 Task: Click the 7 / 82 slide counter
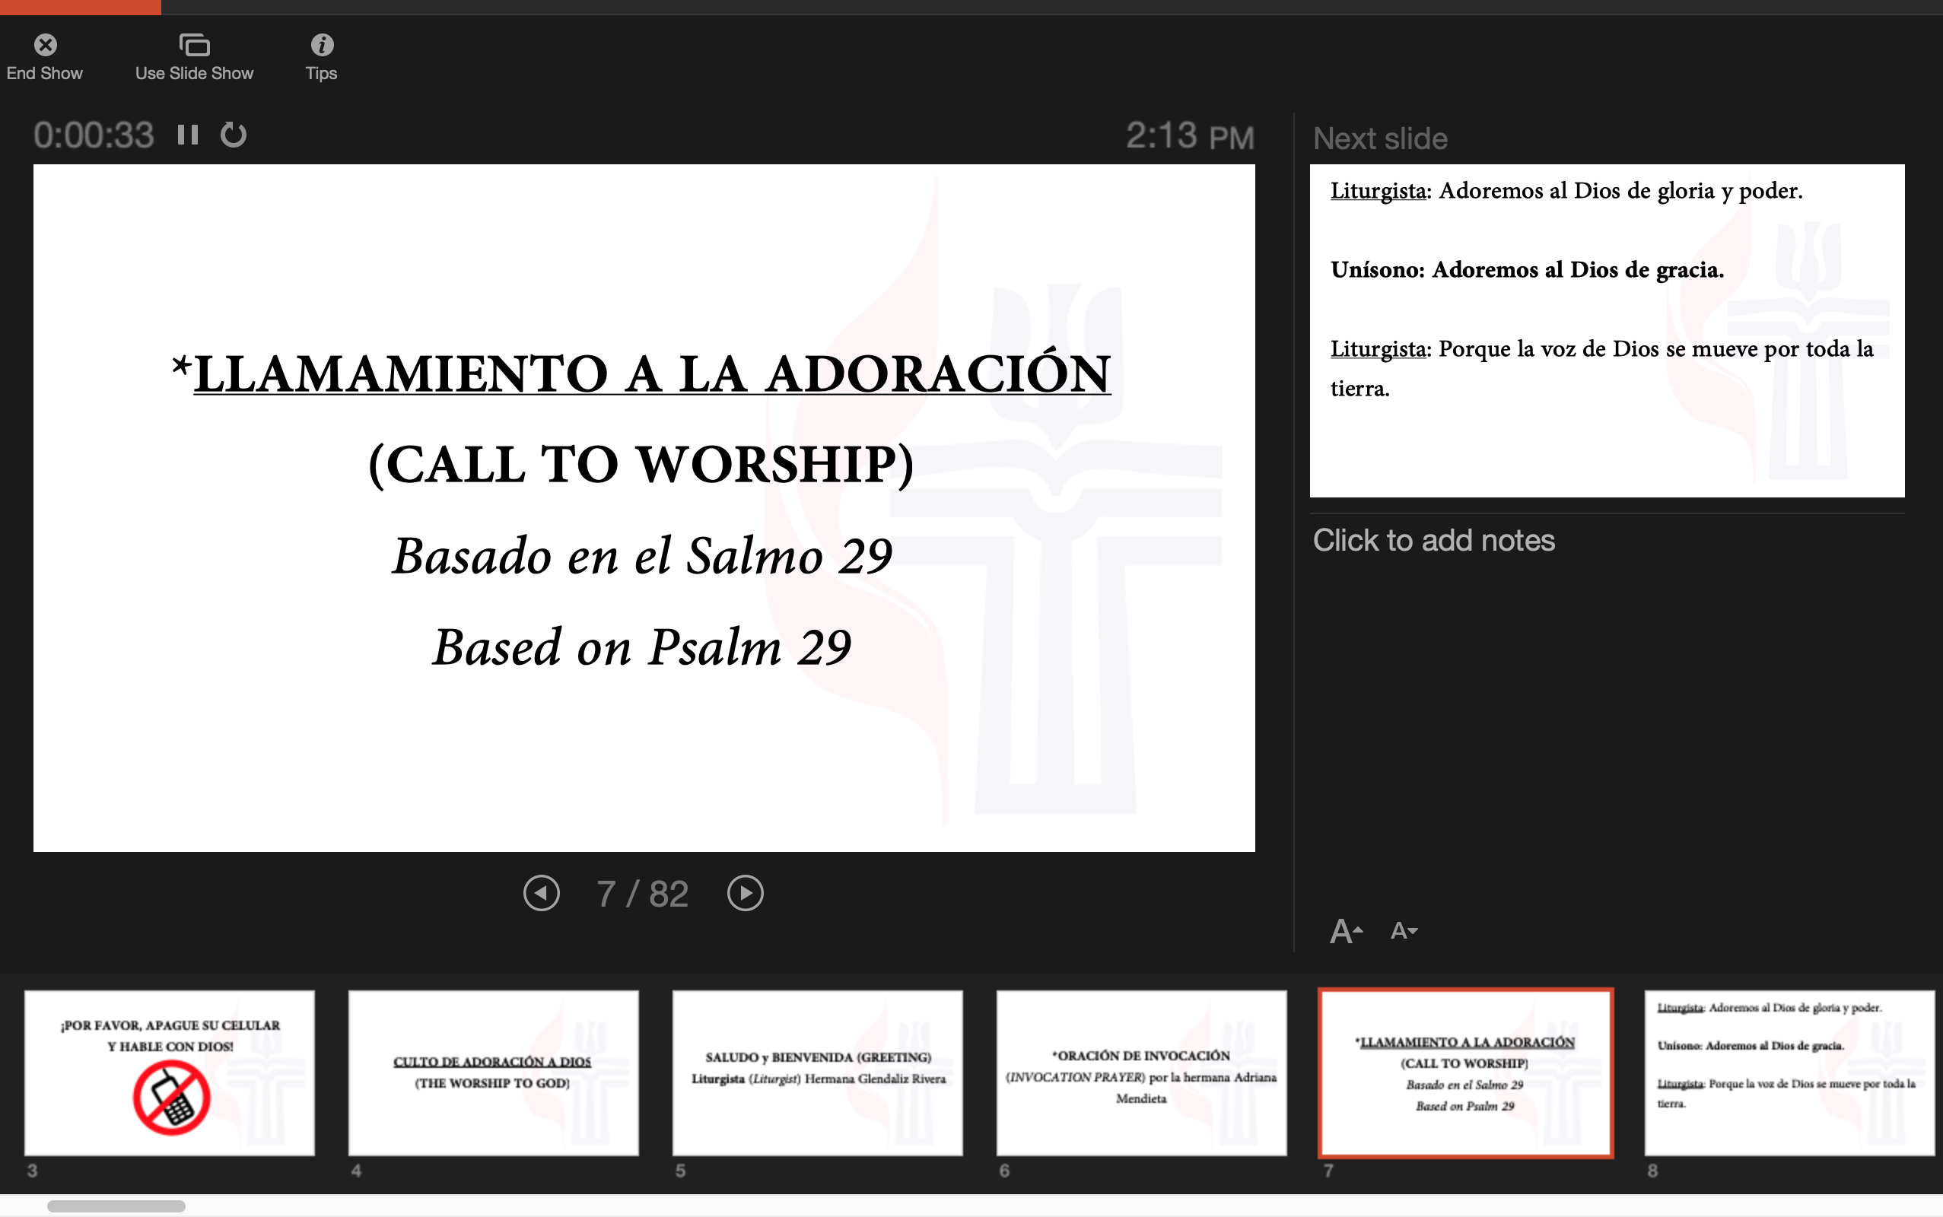pyautogui.click(x=642, y=894)
